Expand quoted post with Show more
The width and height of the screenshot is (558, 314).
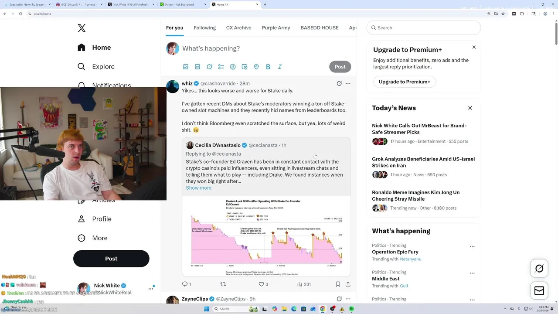click(x=198, y=188)
